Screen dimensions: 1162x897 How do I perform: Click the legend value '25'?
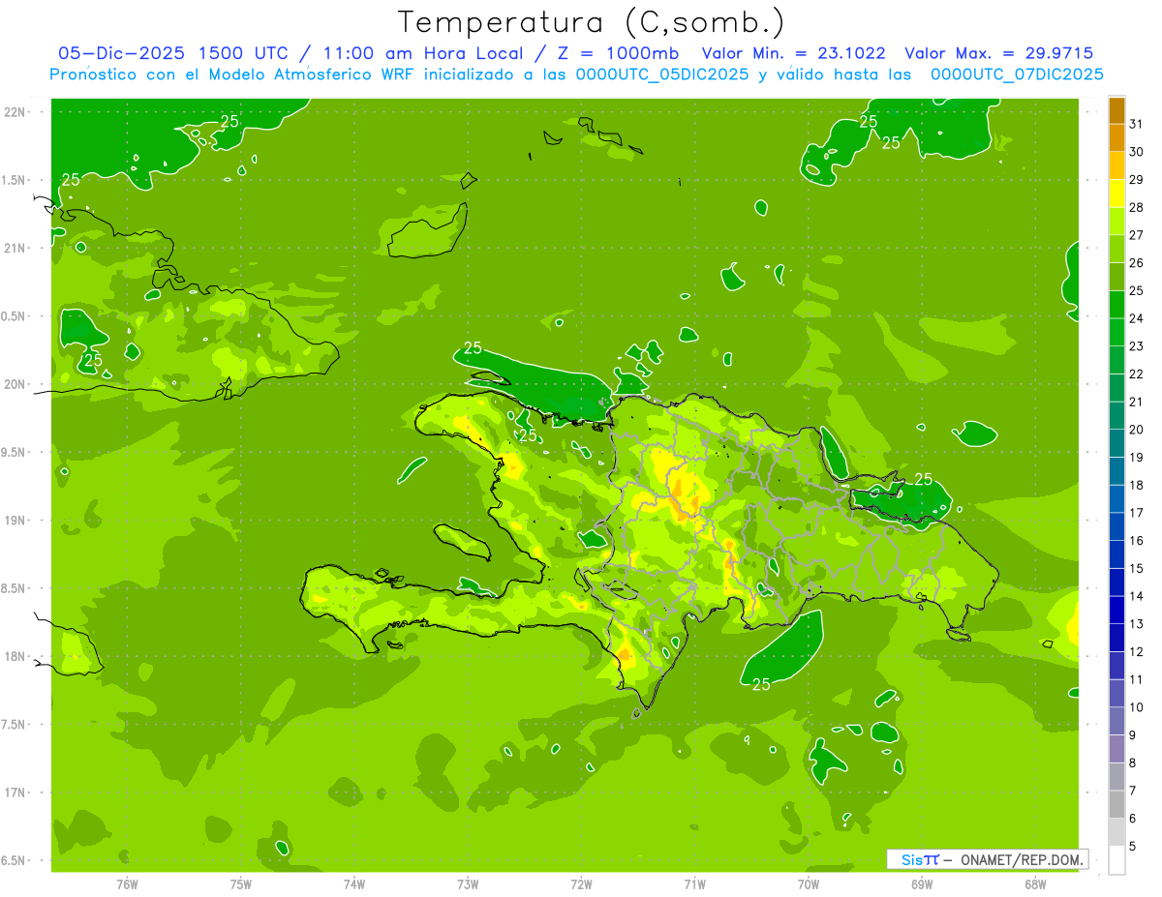tap(1137, 291)
